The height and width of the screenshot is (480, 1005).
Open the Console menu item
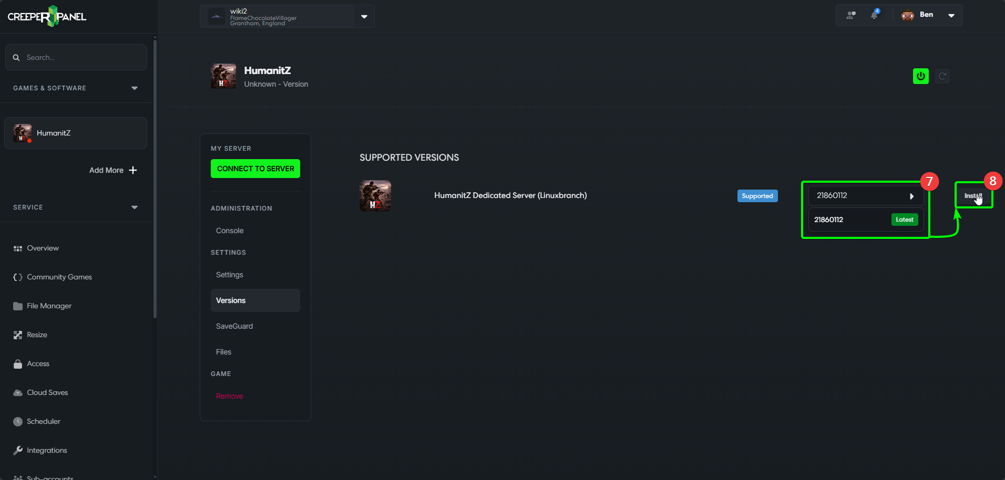[x=230, y=231]
